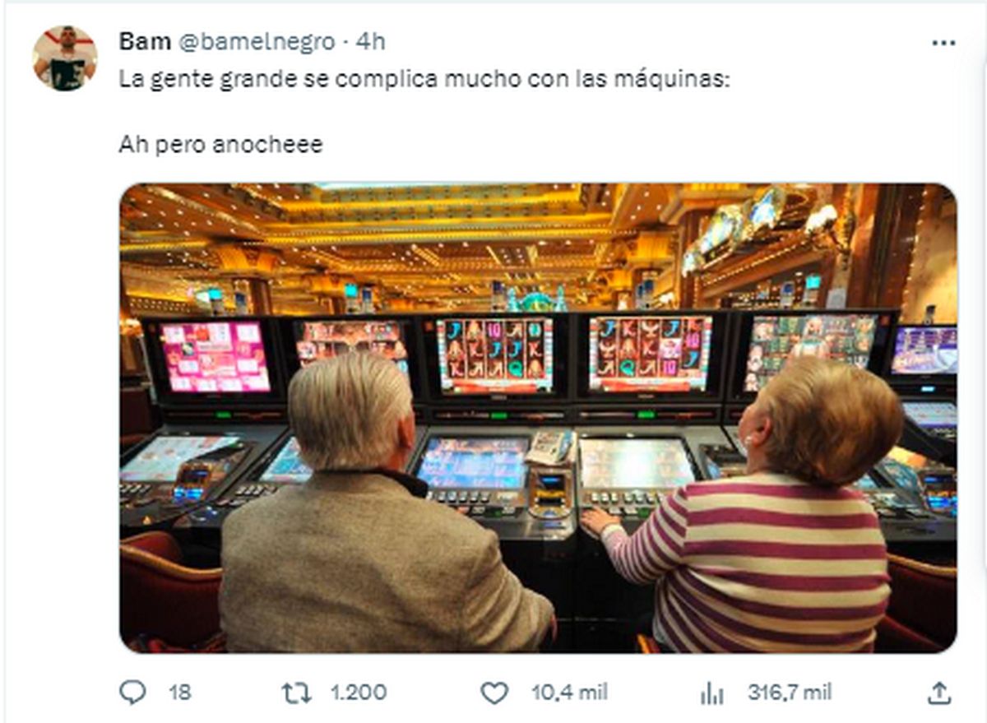
Task: Click the 'Ah pero anocheee' text line
Action: click(220, 146)
